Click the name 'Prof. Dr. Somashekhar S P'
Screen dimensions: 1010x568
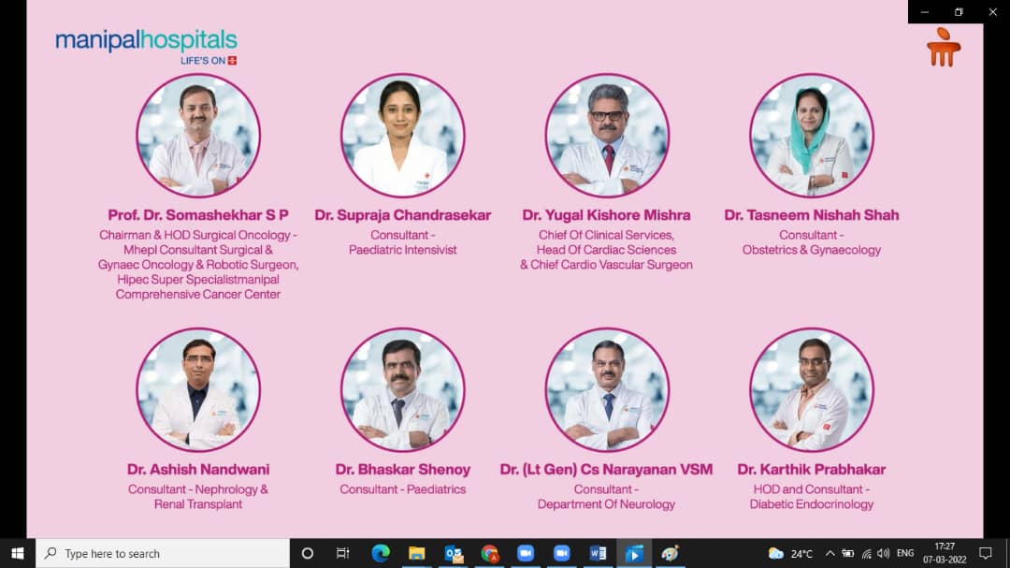click(x=198, y=214)
